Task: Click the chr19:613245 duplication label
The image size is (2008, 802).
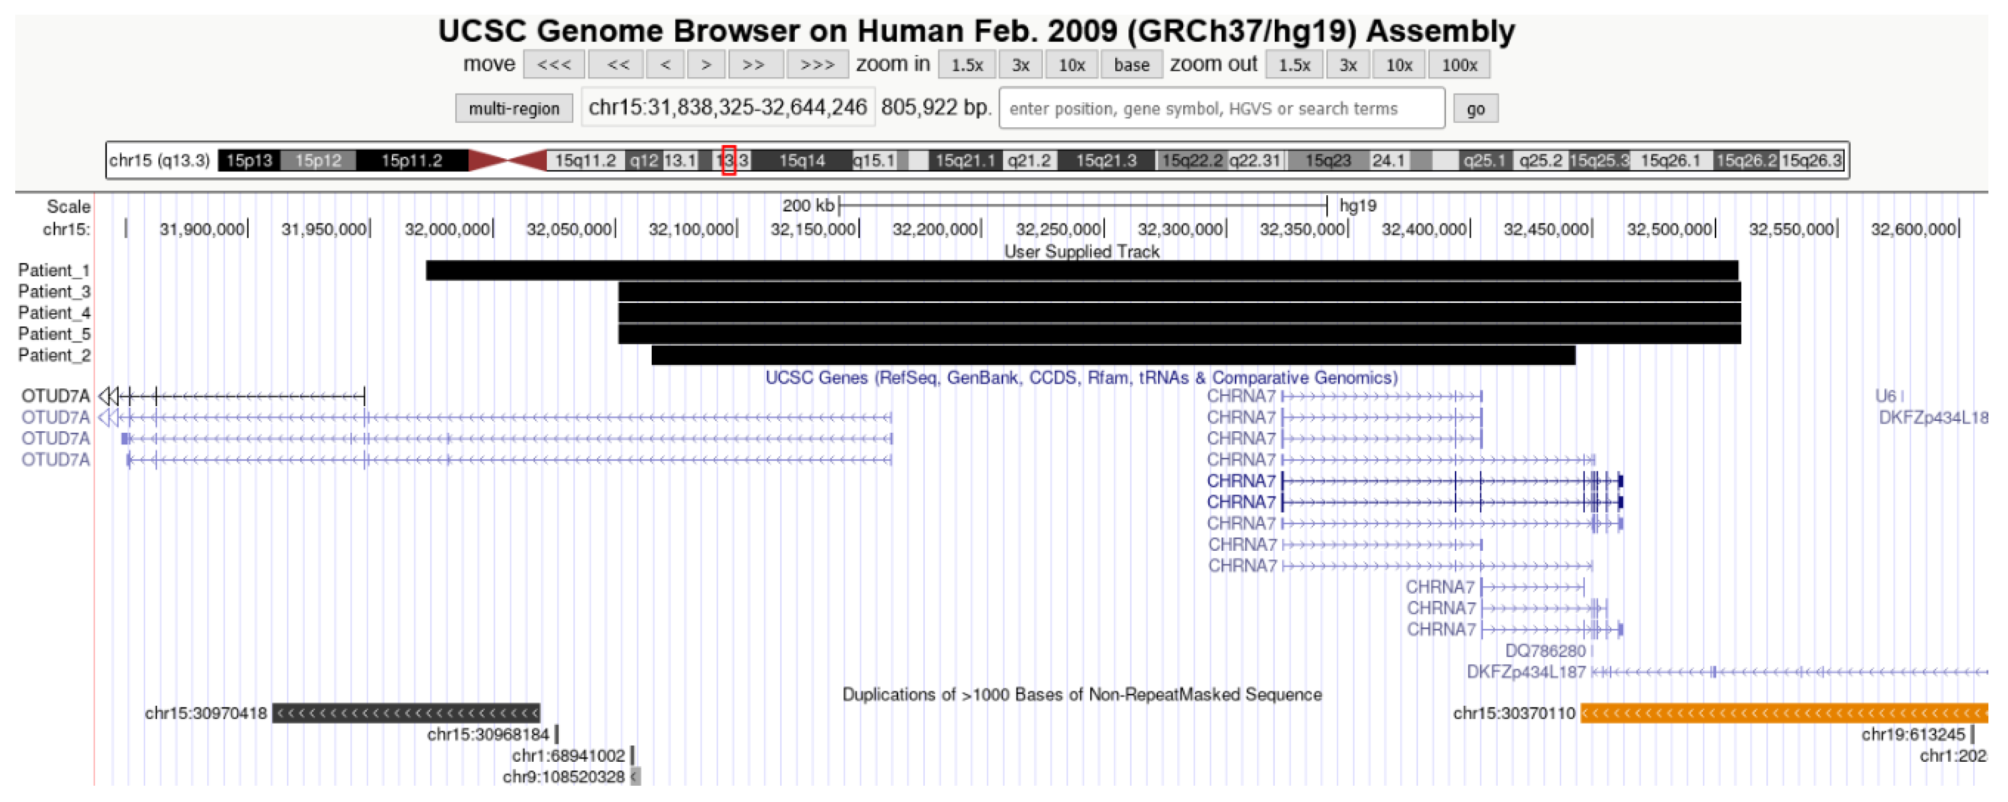Action: pyautogui.click(x=1913, y=735)
